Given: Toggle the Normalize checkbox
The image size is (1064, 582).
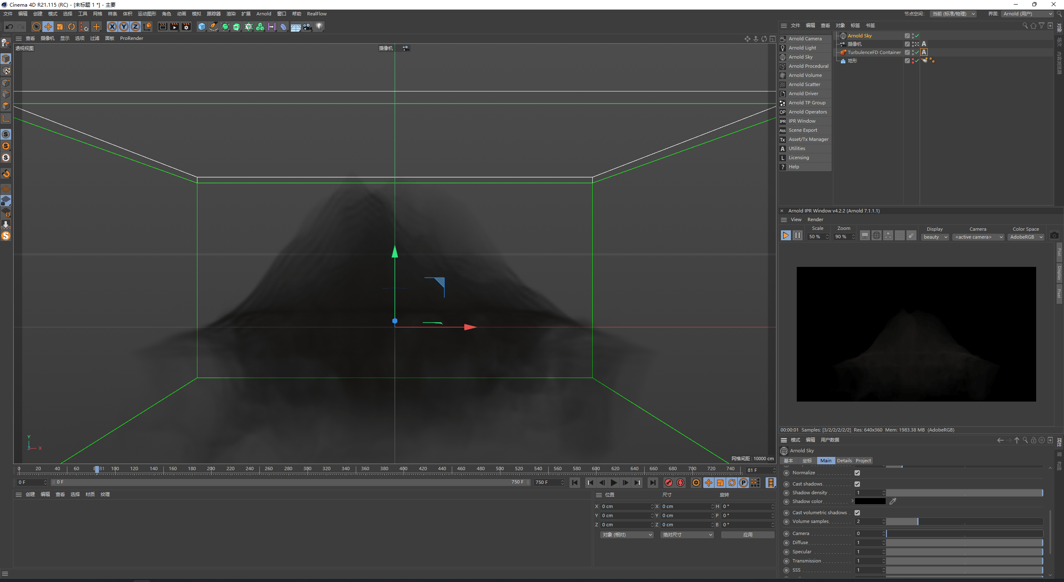Looking at the screenshot, I should [x=857, y=473].
